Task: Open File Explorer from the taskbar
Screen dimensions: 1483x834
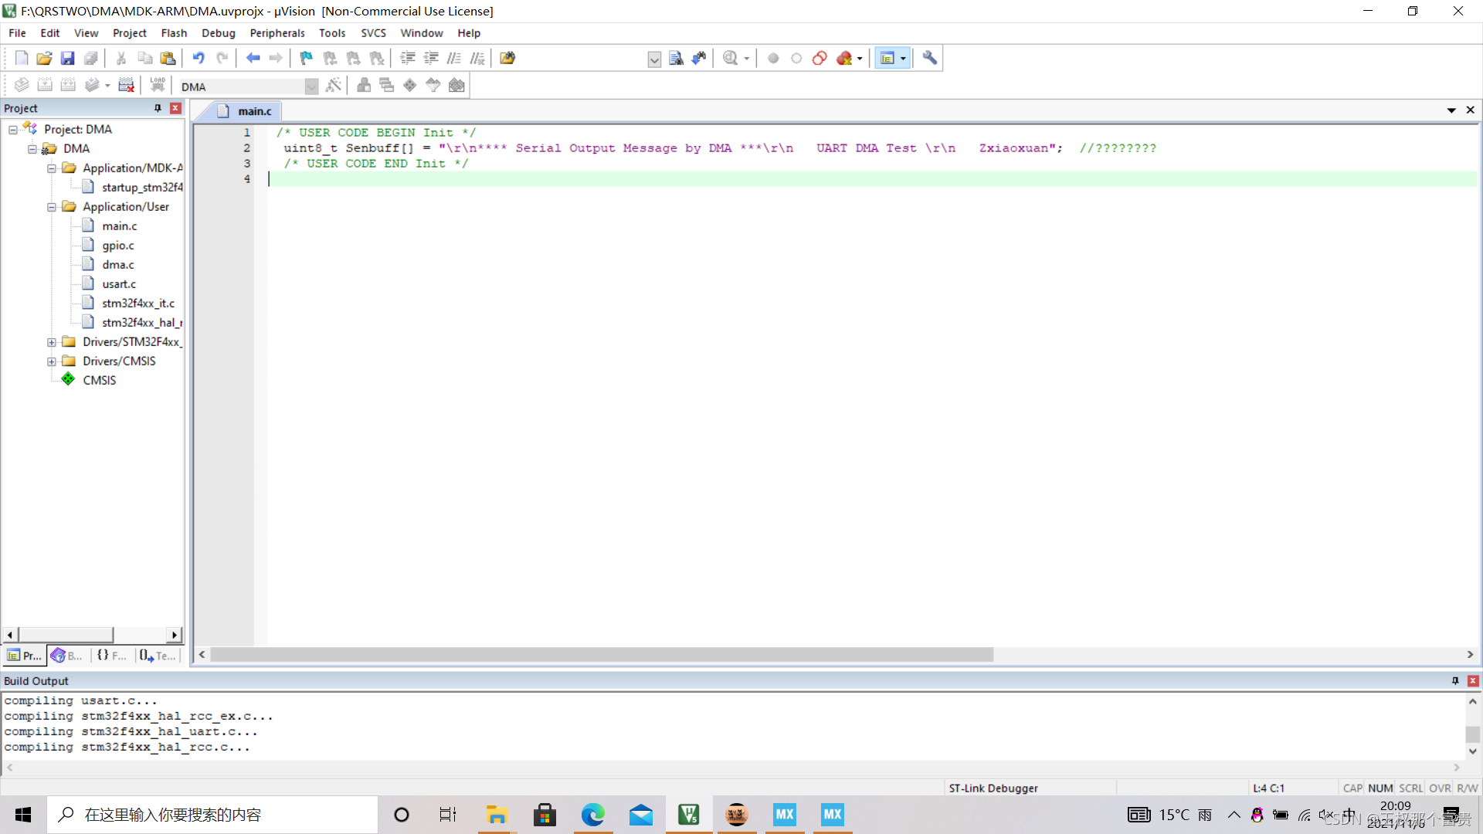Action: pyautogui.click(x=496, y=815)
